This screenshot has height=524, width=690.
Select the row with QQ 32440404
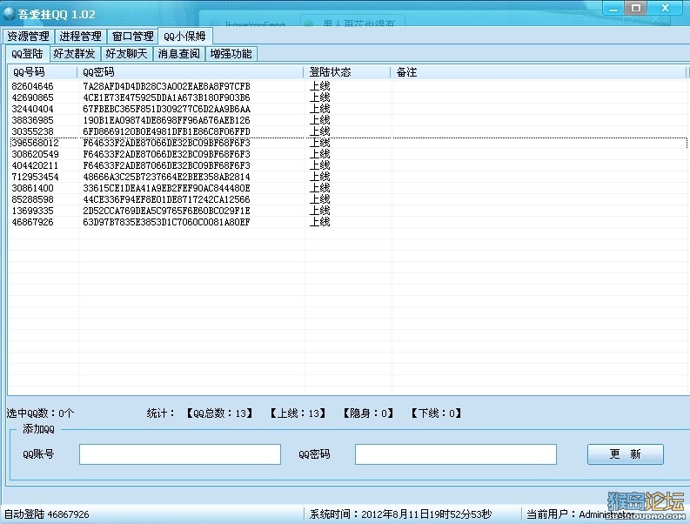pos(348,109)
